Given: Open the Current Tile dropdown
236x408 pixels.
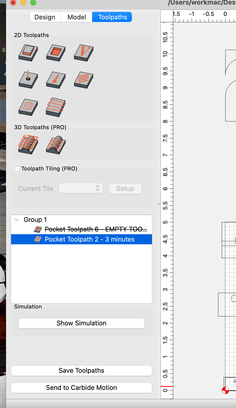Looking at the screenshot, I should coord(81,188).
